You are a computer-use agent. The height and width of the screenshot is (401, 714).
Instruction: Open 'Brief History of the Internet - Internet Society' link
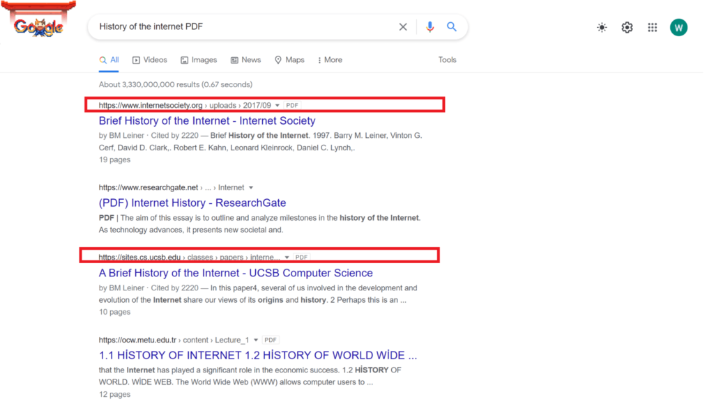207,121
